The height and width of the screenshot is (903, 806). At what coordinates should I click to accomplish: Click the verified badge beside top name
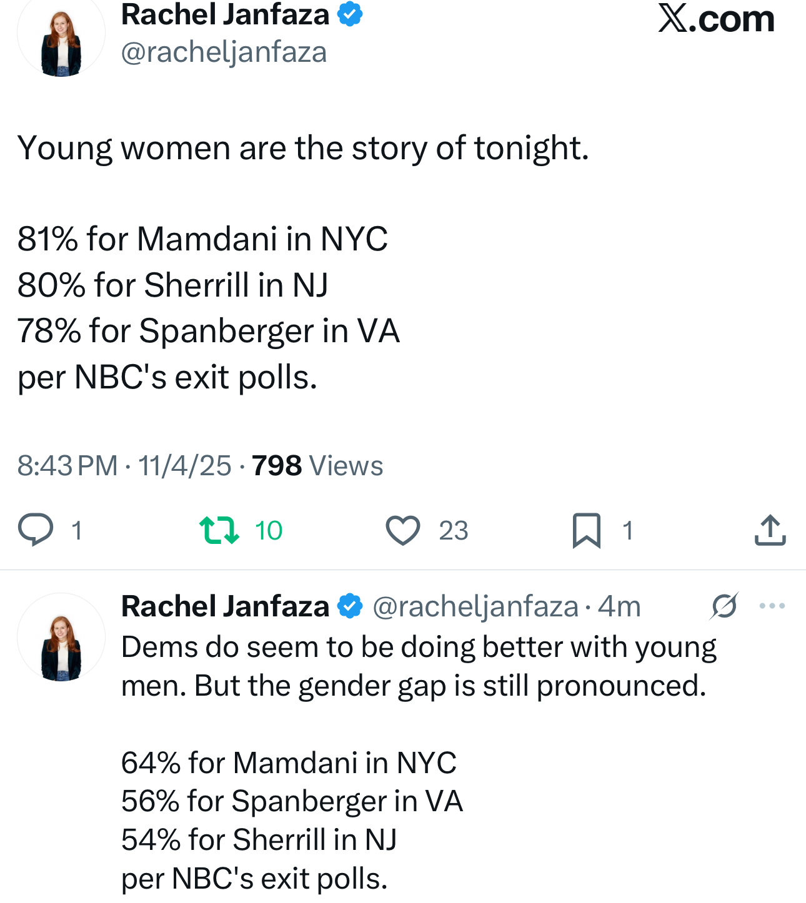tap(350, 14)
